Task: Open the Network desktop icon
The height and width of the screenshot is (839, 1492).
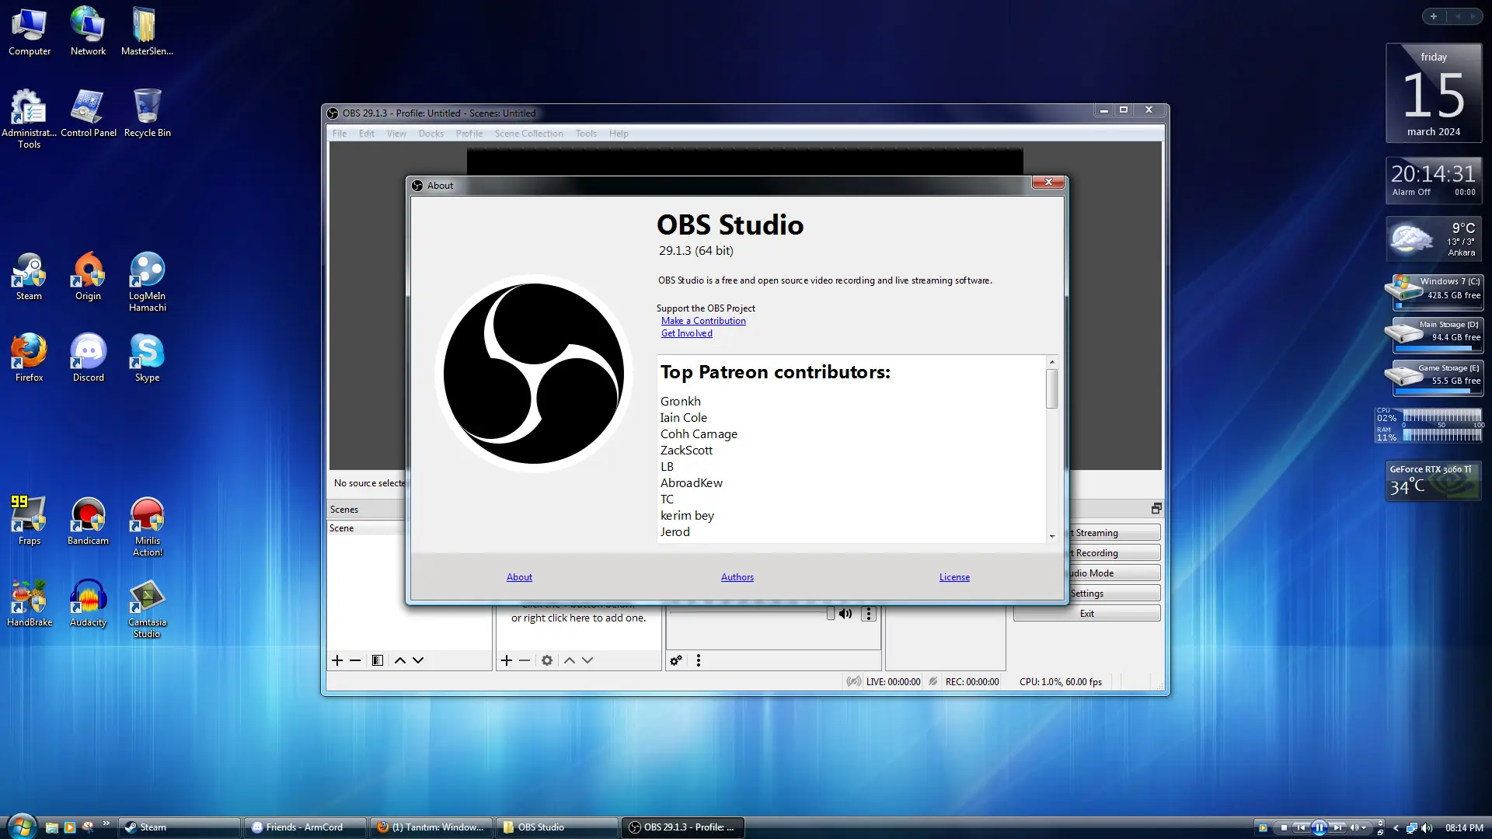Action: (x=88, y=32)
